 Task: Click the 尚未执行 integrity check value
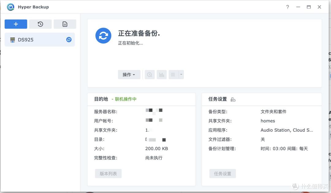tap(154, 158)
